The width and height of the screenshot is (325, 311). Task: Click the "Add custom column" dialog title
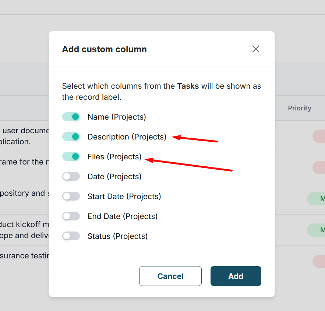click(104, 49)
